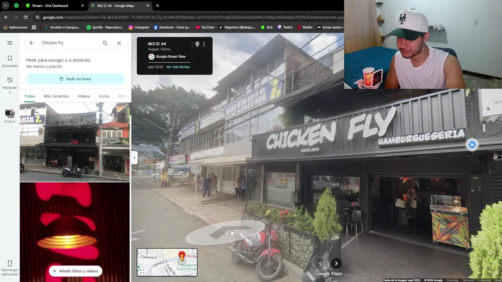Screen dimensions: 502x282
Task: Click the search magnifier icon
Action: (105, 43)
